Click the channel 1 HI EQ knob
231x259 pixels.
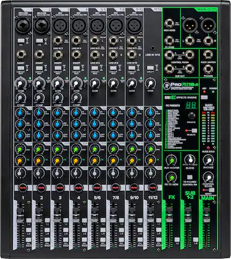[x=20, y=113]
